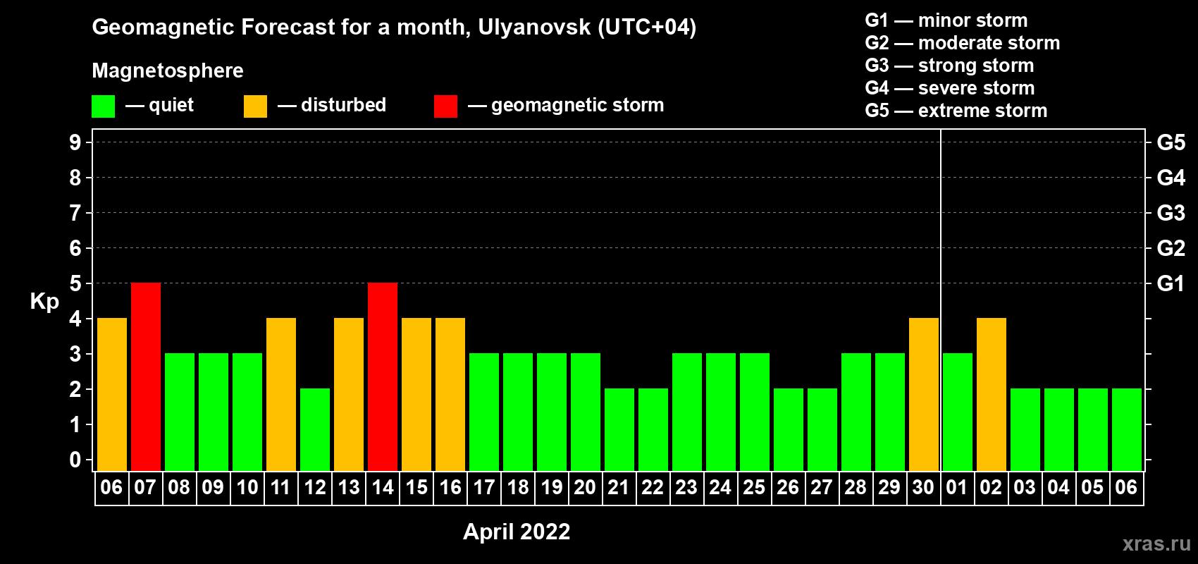Click the Geomagnetic Forecast chart title
The image size is (1198, 564).
point(394,27)
